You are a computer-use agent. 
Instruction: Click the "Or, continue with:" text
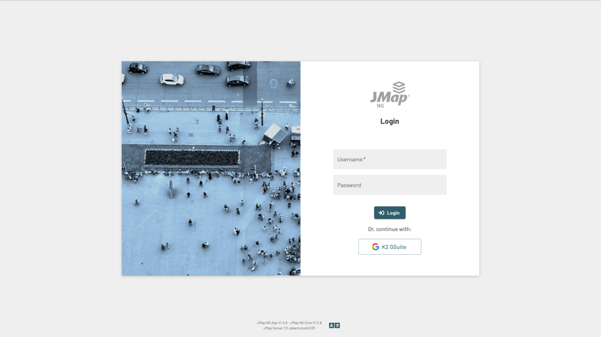(x=389, y=229)
